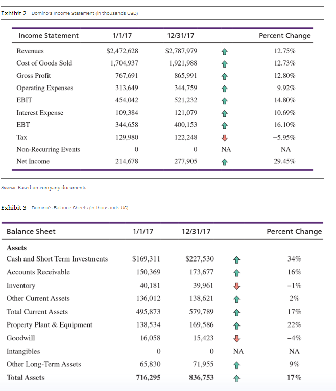Select the Net Income value 277,905
The height and width of the screenshot is (391, 336).
(185, 161)
